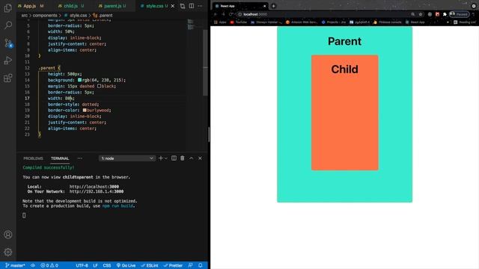Open a new browser tab
Viewport: 479px width, 269px height.
coord(273,6)
